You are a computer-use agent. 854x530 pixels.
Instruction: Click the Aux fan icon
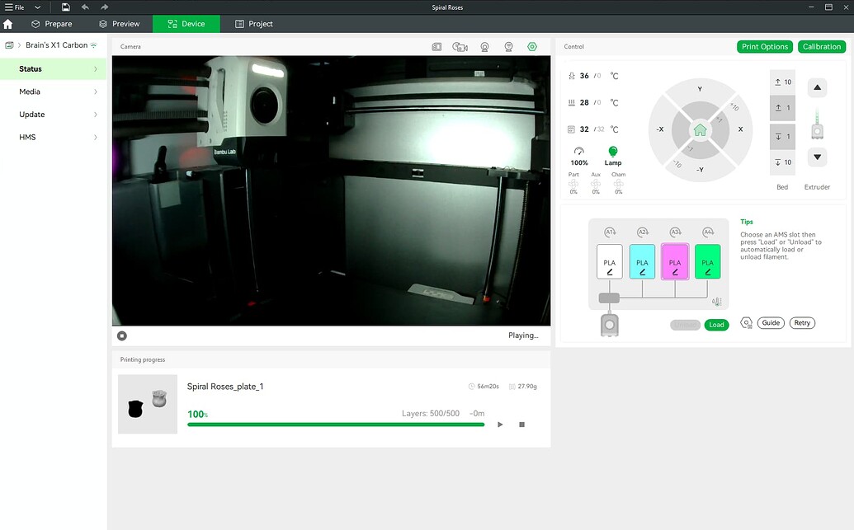point(596,184)
